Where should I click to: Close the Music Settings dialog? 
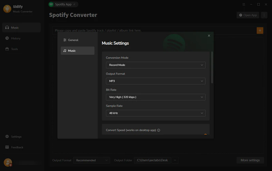(209, 36)
